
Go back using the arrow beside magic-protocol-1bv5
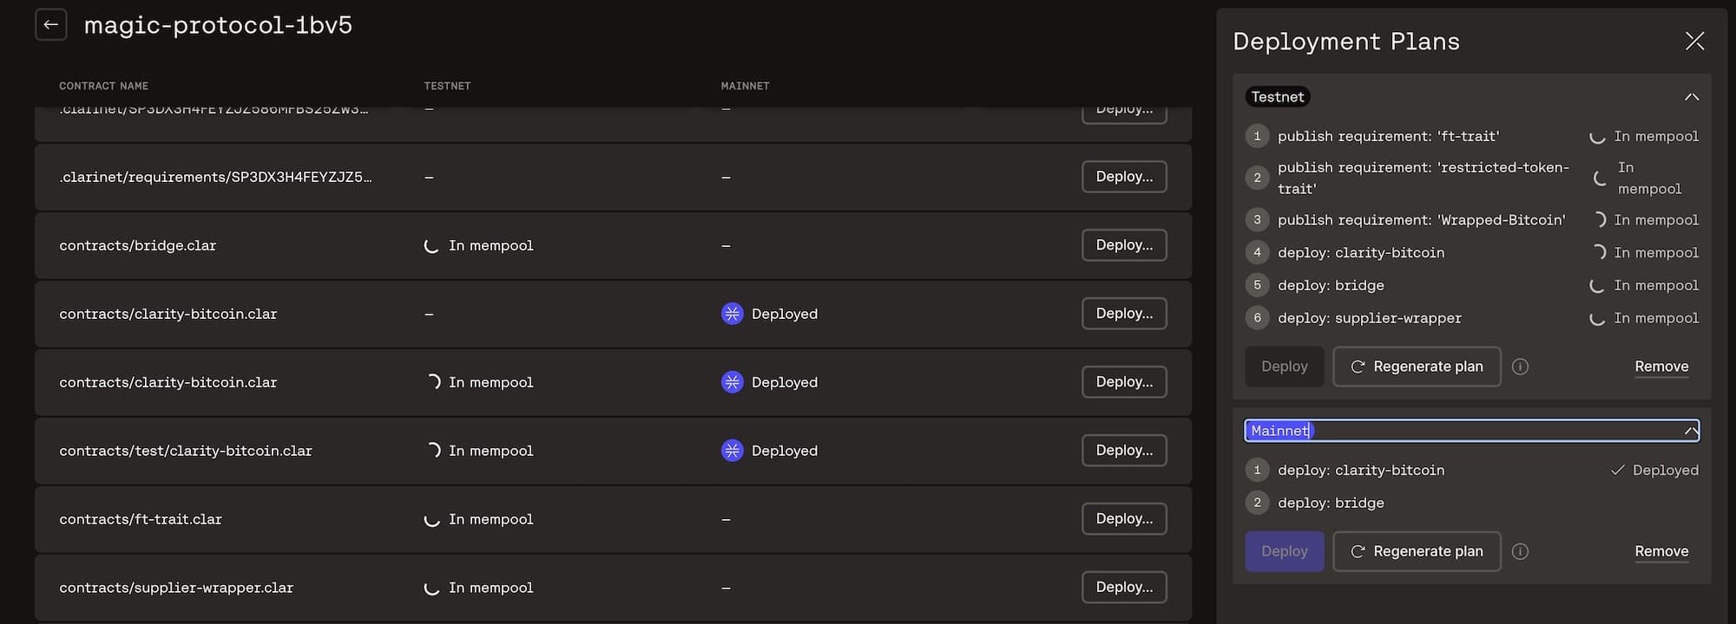(50, 24)
